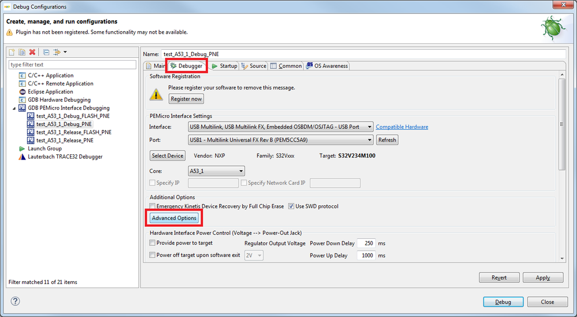Screen dimensions: 577x317
Task: Open the filter icon's dropdown arrow
Action: [x=65, y=52]
